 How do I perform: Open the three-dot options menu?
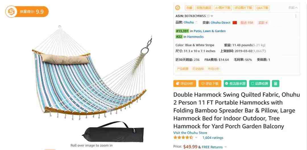pos(296,16)
